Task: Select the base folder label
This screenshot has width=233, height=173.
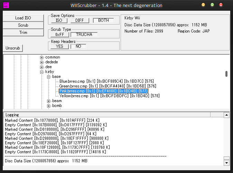Action: [x=56, y=76]
